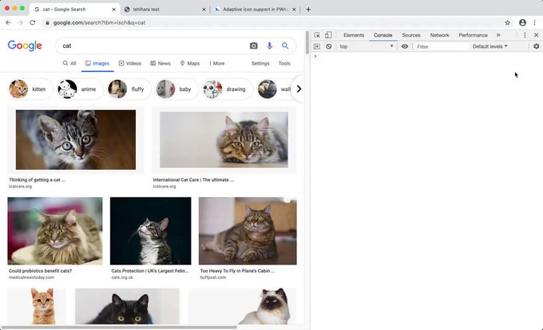Image resolution: width=543 pixels, height=330 pixels.
Task: Submit search with magnifier icon
Action: [285, 45]
